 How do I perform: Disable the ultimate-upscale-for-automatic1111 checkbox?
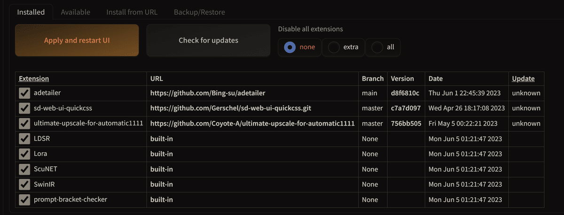pos(24,124)
